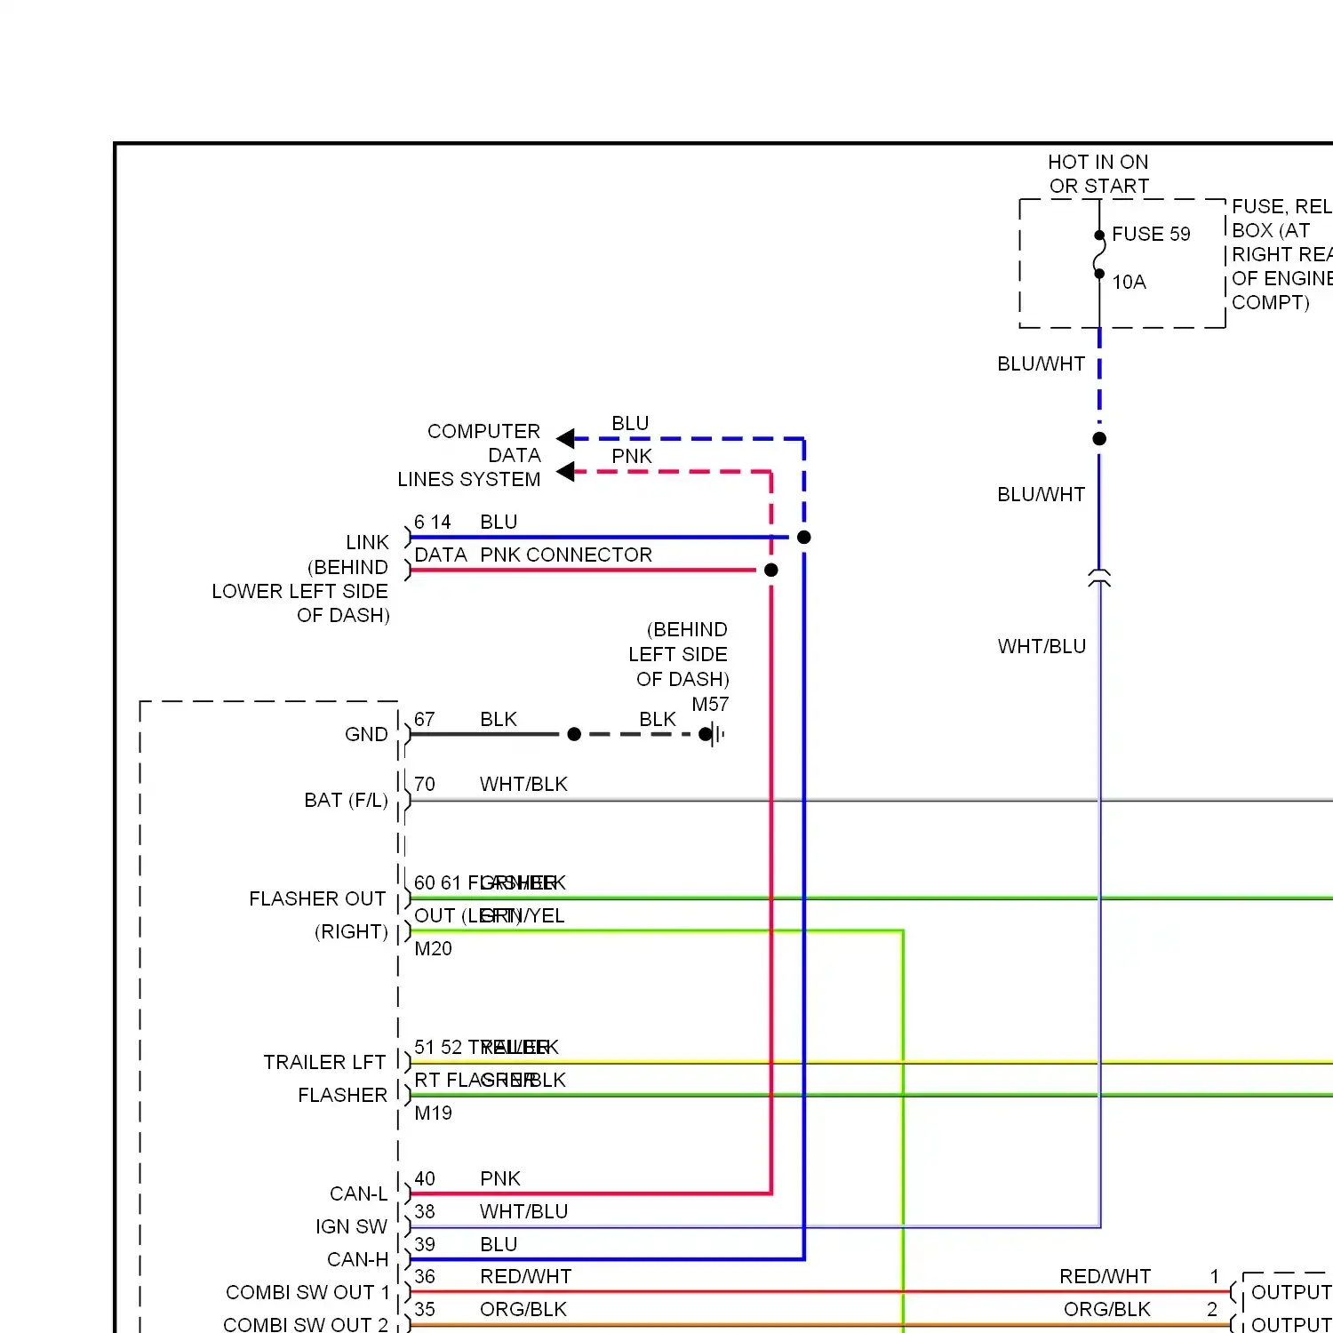1333x1333 pixels.
Task: Click the GND pin label
Action: [x=366, y=734]
